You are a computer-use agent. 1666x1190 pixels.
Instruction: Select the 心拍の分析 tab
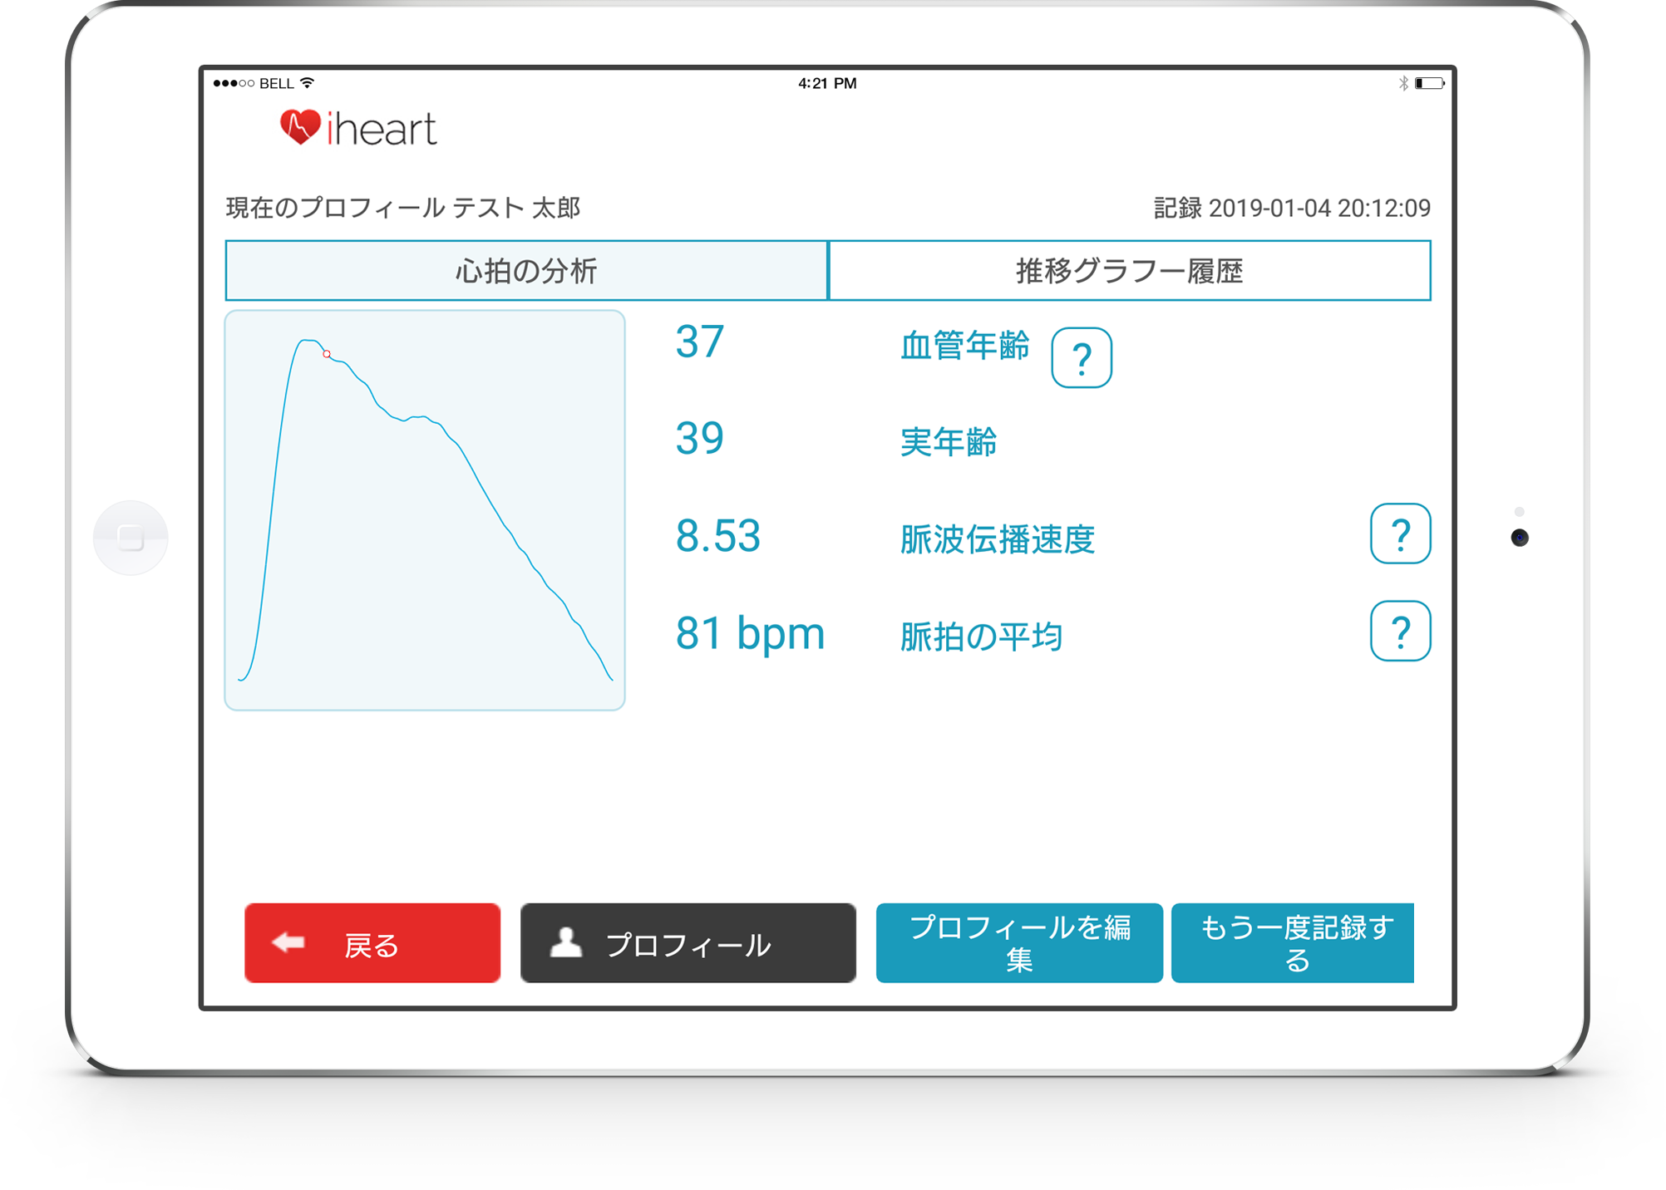click(526, 271)
